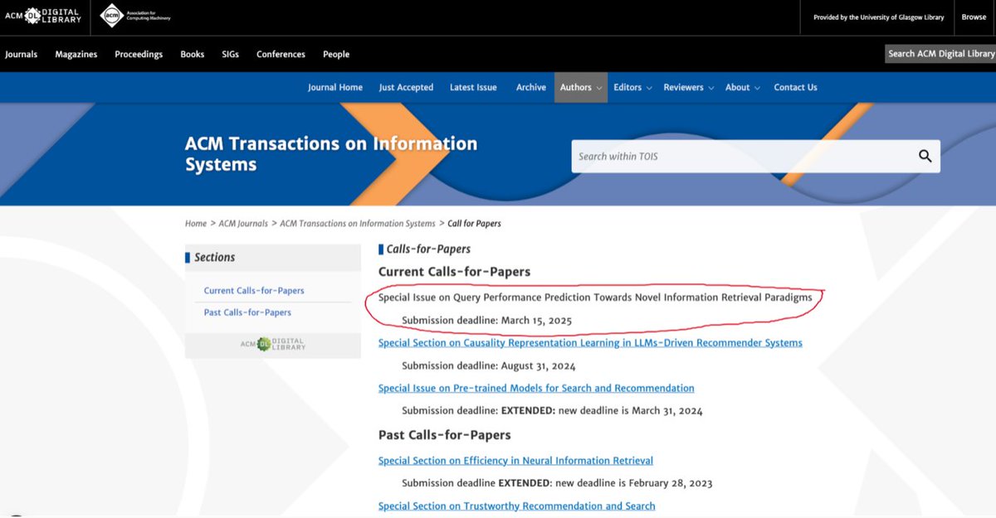Open the Contact Us page
The image size is (996, 518).
pos(795,87)
